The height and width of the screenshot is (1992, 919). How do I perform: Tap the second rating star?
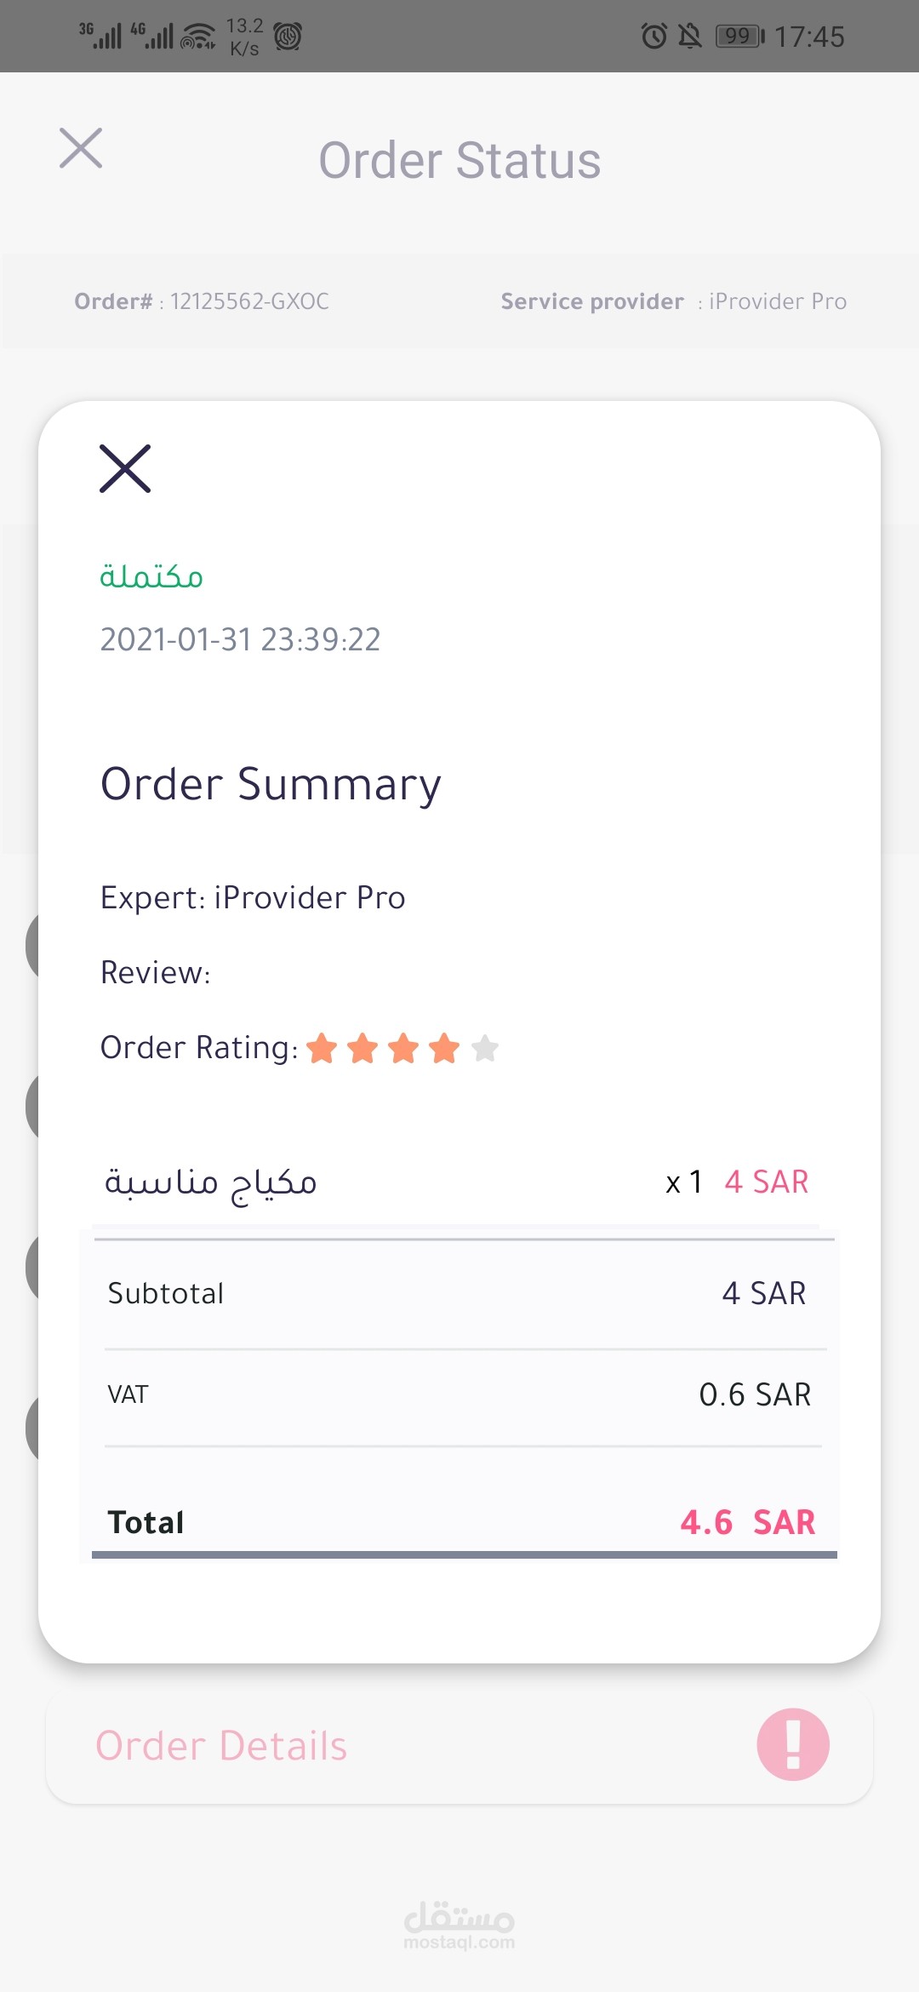[x=362, y=1048]
